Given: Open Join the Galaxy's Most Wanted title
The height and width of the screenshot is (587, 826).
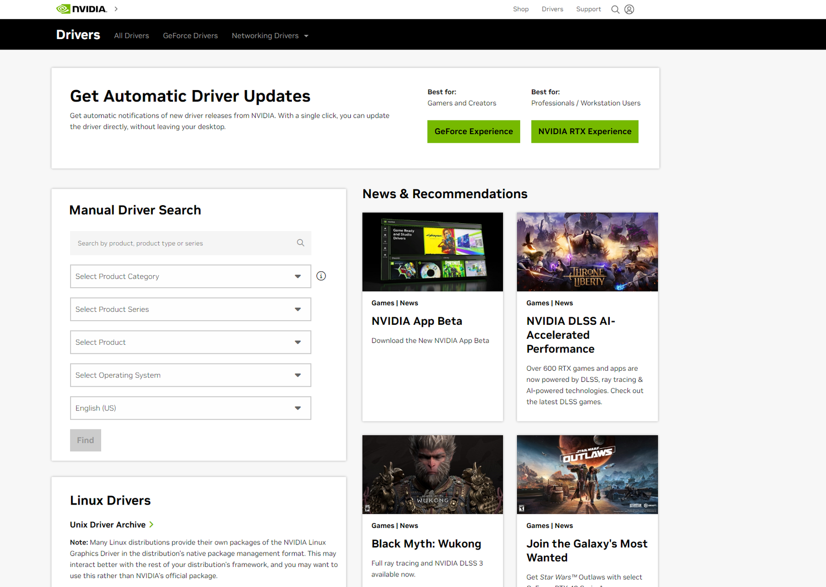Looking at the screenshot, I should click(x=587, y=550).
